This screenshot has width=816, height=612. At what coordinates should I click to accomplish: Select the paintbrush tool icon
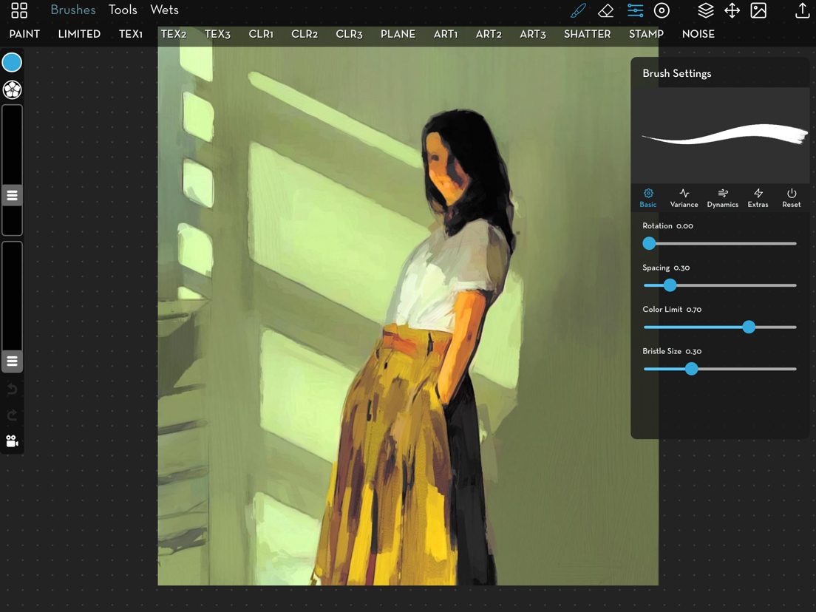point(578,10)
